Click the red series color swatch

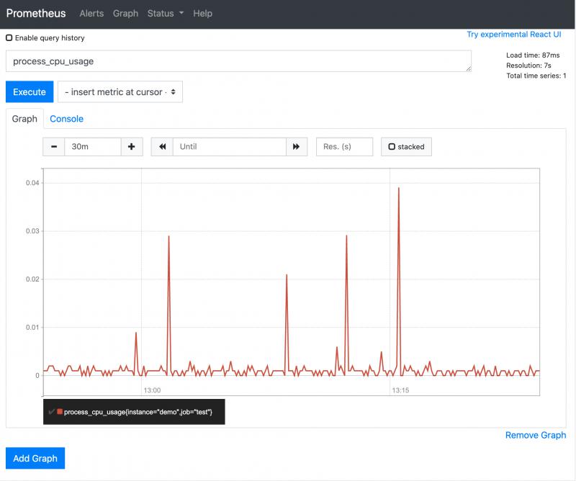click(x=60, y=412)
